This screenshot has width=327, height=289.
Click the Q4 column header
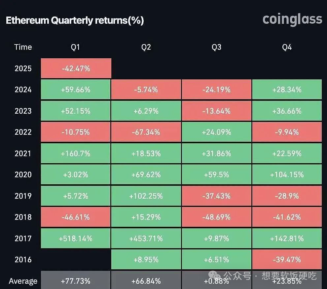287,47
